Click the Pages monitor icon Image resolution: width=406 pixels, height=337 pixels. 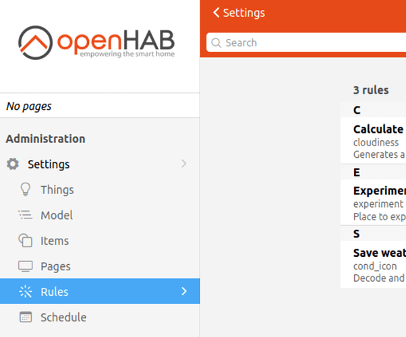click(26, 266)
